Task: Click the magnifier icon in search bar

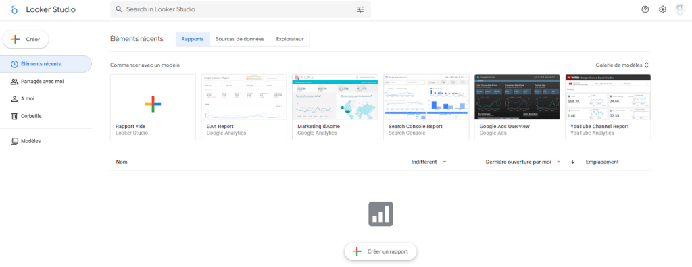Action: [119, 9]
